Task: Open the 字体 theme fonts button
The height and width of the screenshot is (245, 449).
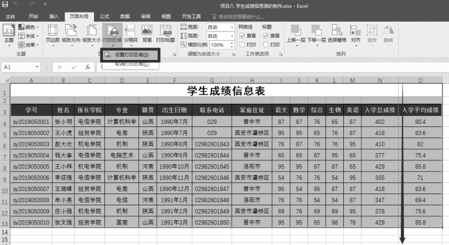Action: pos(28,36)
